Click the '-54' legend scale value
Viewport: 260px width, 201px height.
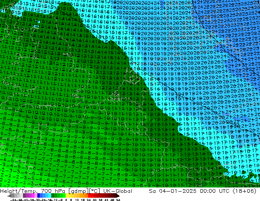coord(13,200)
